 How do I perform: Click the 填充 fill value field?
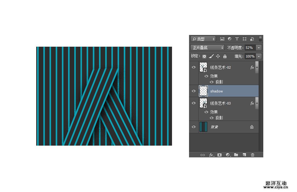250,56
